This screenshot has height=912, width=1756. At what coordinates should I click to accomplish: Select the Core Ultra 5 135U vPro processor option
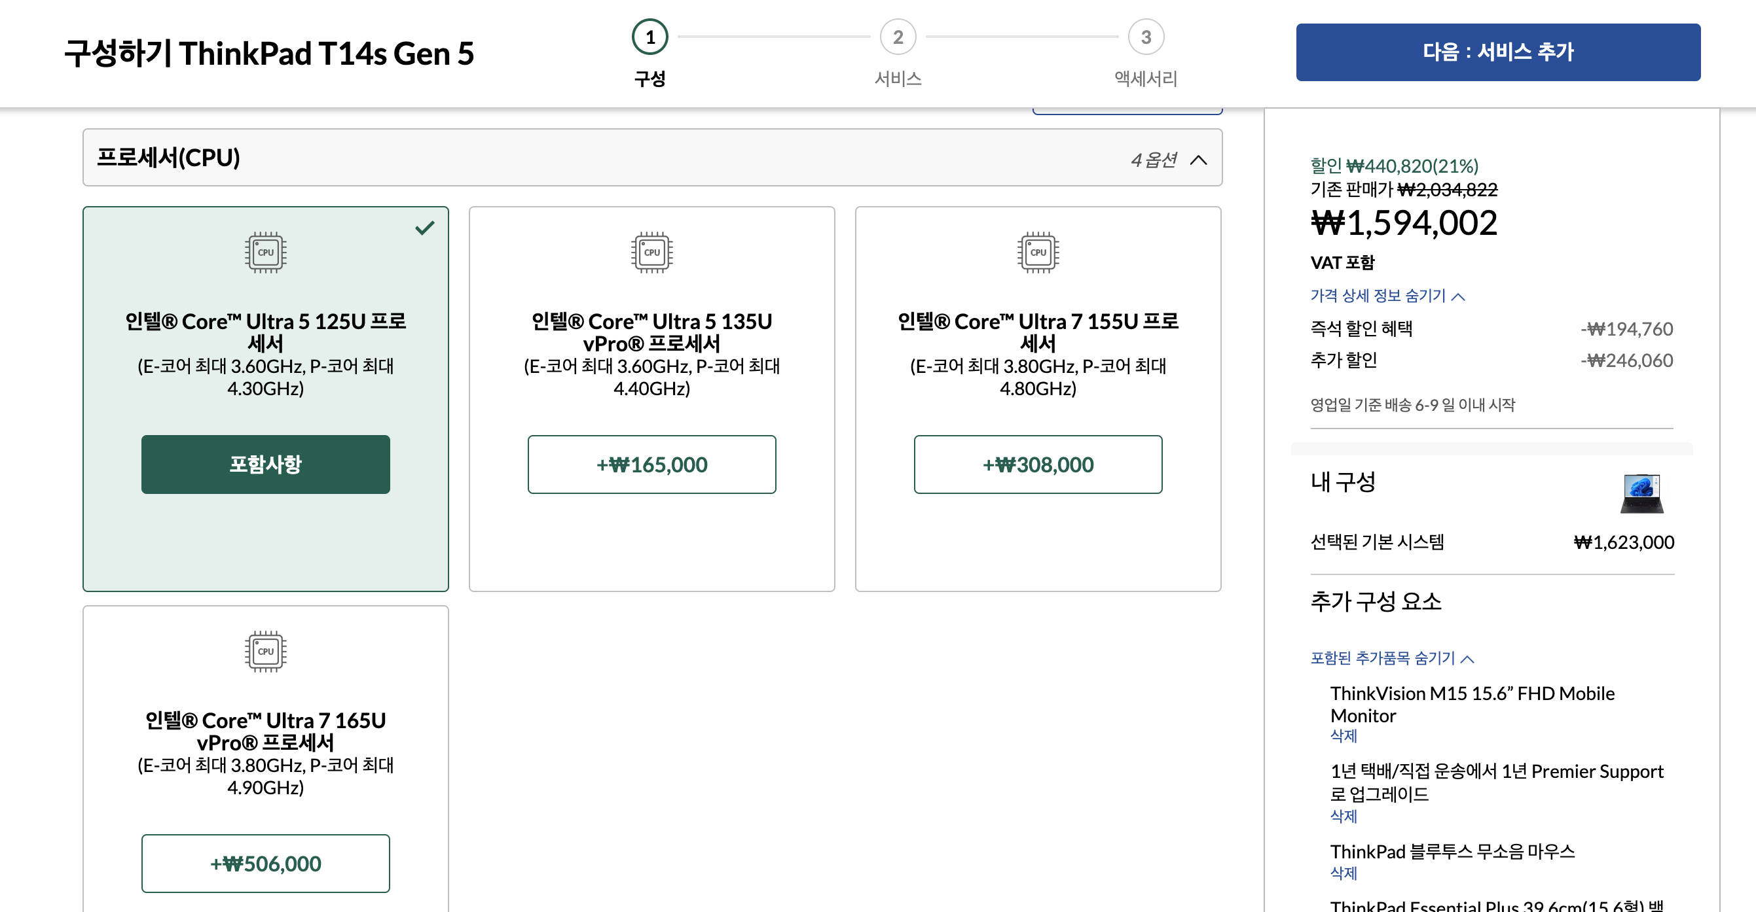[x=651, y=465]
